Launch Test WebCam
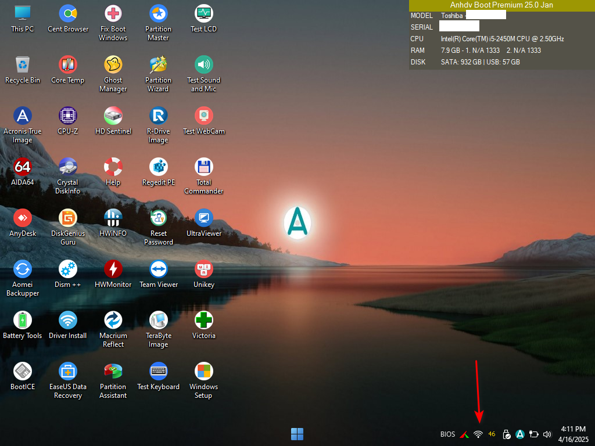Image resolution: width=595 pixels, height=446 pixels. pyautogui.click(x=204, y=121)
